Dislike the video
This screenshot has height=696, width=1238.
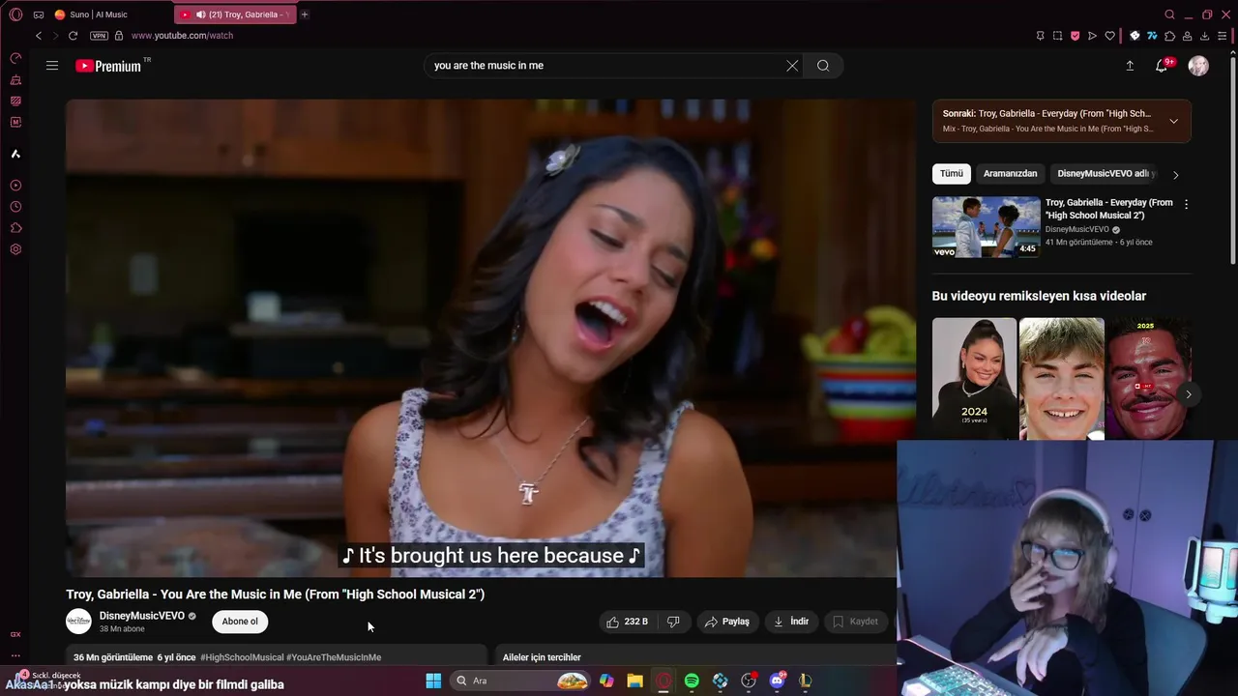tap(673, 622)
